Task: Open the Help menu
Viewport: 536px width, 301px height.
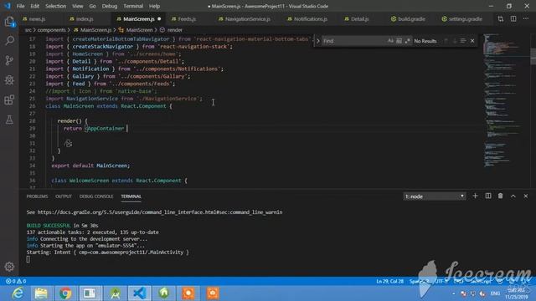Action: [154, 6]
